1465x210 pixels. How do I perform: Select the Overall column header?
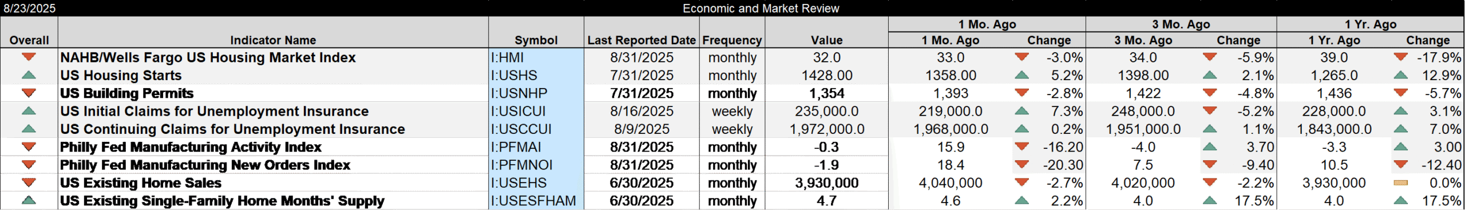coord(29,40)
